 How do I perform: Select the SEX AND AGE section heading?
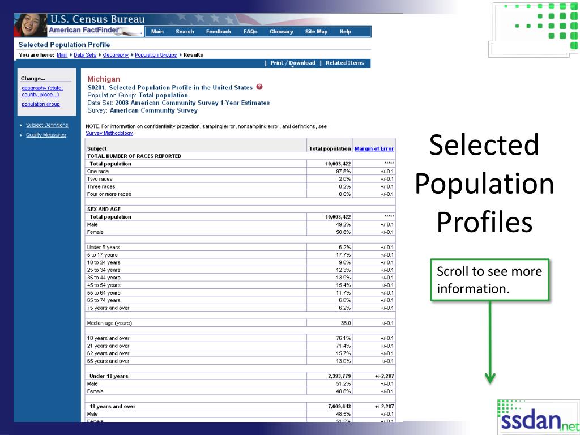[104, 210]
